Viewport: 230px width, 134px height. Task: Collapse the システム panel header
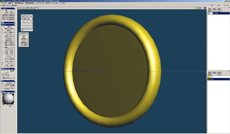[8, 9]
